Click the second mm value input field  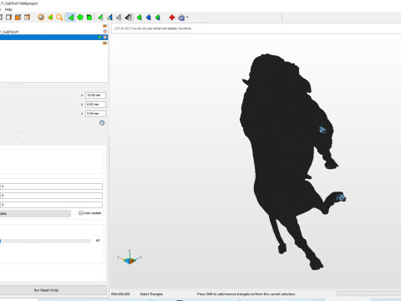pos(95,105)
